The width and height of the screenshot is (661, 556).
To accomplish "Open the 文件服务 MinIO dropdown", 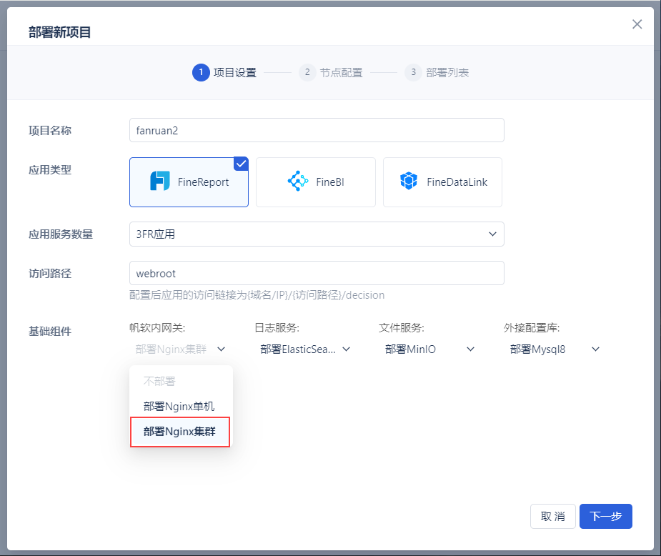I will click(x=429, y=349).
